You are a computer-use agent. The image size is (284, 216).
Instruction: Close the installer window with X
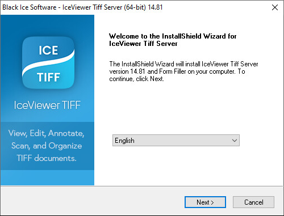(275, 7)
